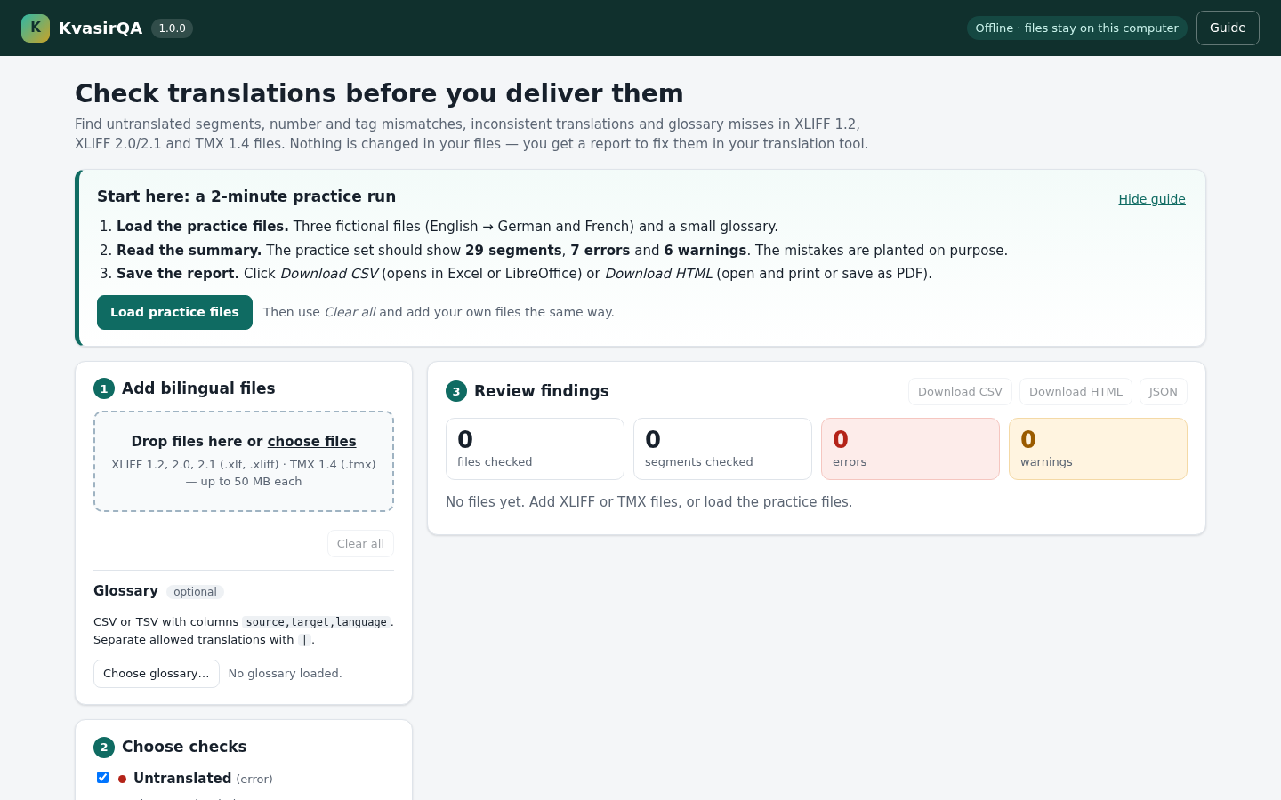Image resolution: width=1281 pixels, height=800 pixels.
Task: Click the offline status badge
Action: [1076, 28]
